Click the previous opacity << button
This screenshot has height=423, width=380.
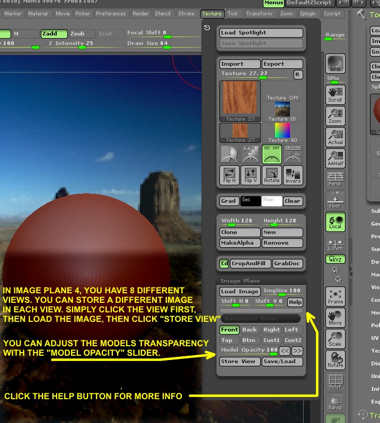285,350
